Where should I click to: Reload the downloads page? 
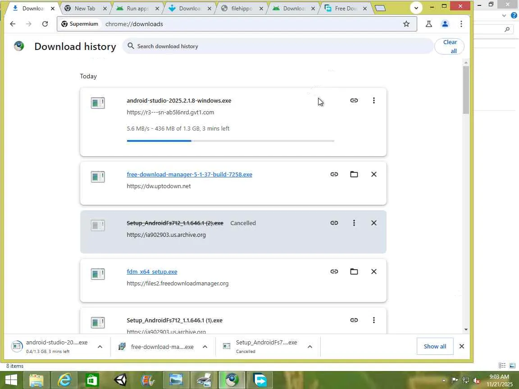(45, 24)
